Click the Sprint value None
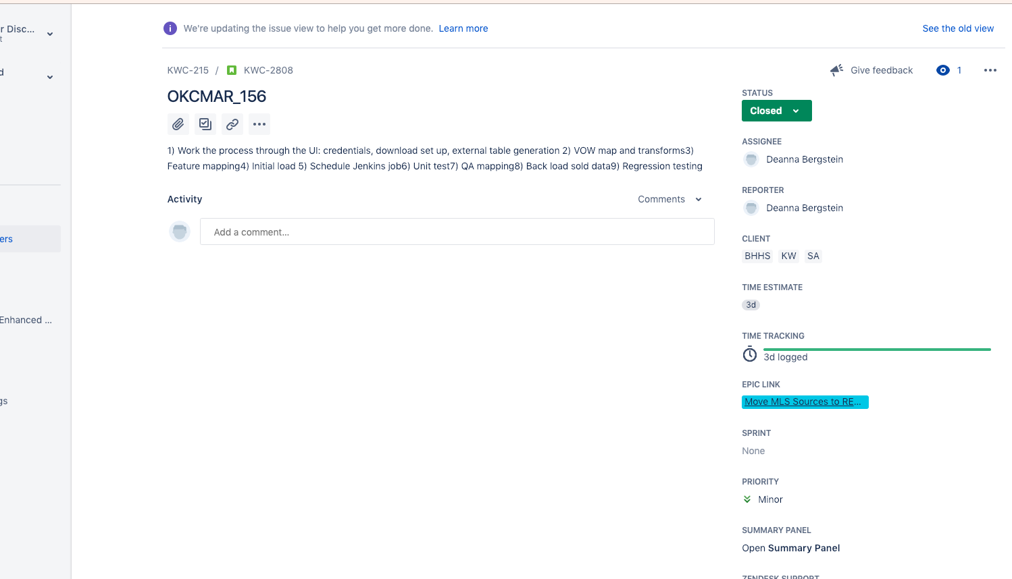 [x=753, y=451]
